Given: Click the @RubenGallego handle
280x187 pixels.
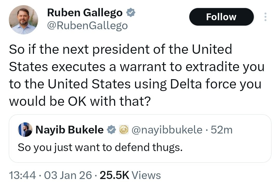Looking at the screenshot, I should pyautogui.click(x=87, y=25).
